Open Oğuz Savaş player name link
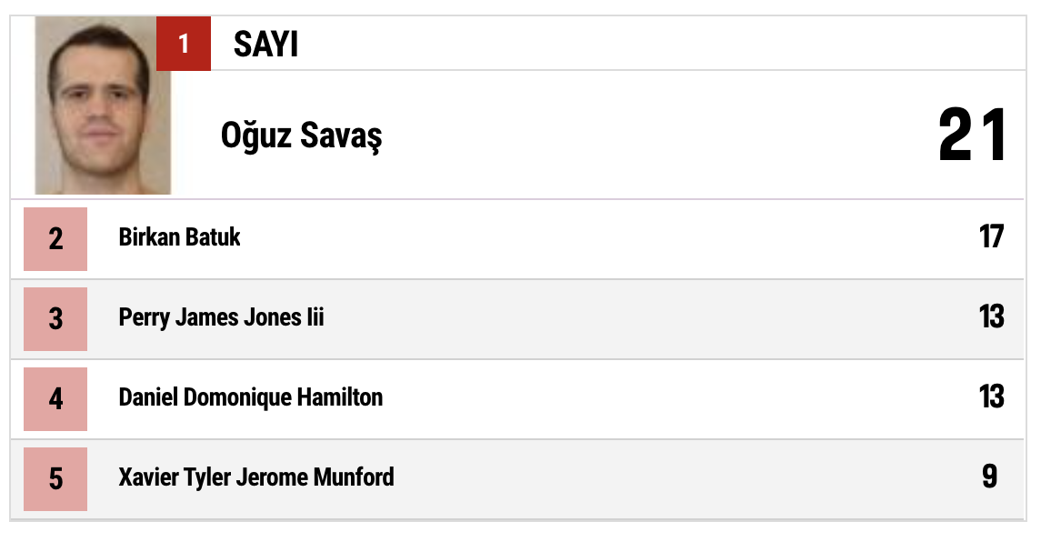 301,136
